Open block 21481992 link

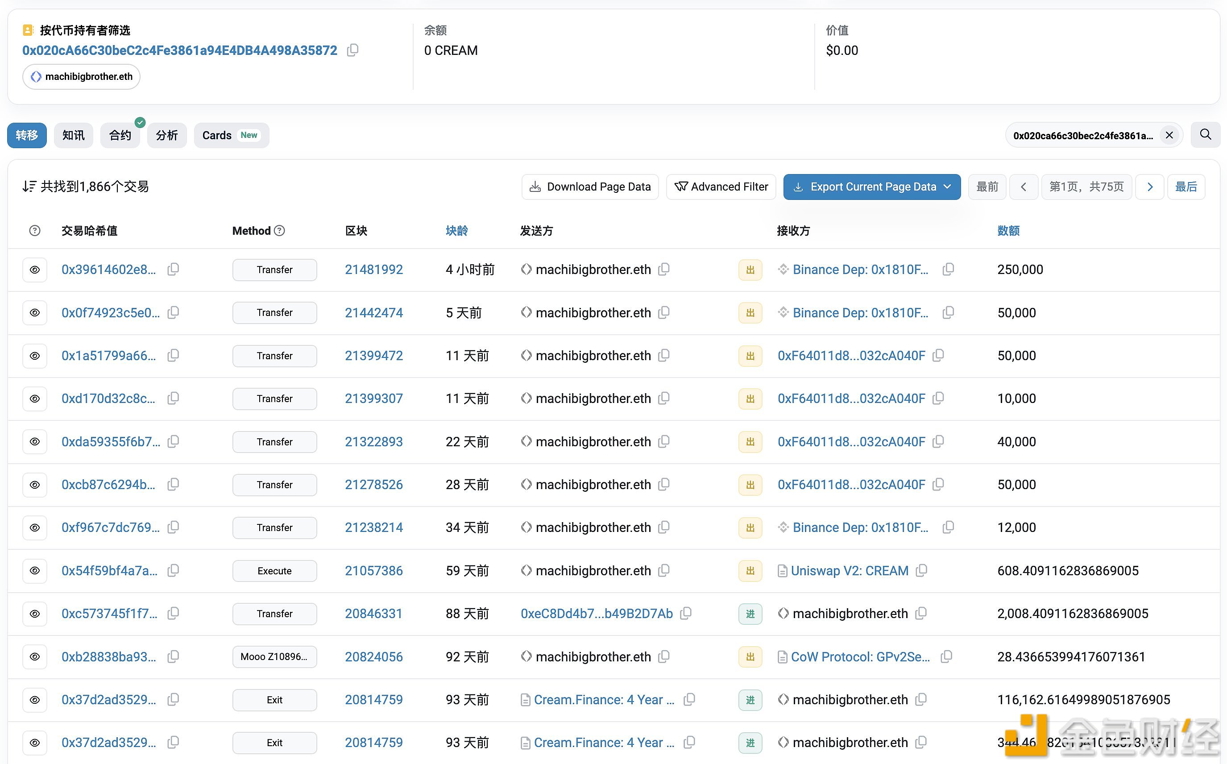(x=374, y=270)
